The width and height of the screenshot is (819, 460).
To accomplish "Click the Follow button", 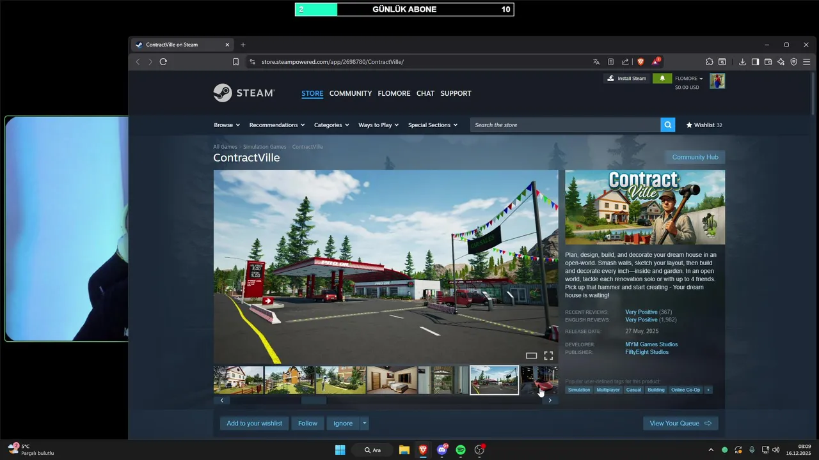I will click(308, 423).
